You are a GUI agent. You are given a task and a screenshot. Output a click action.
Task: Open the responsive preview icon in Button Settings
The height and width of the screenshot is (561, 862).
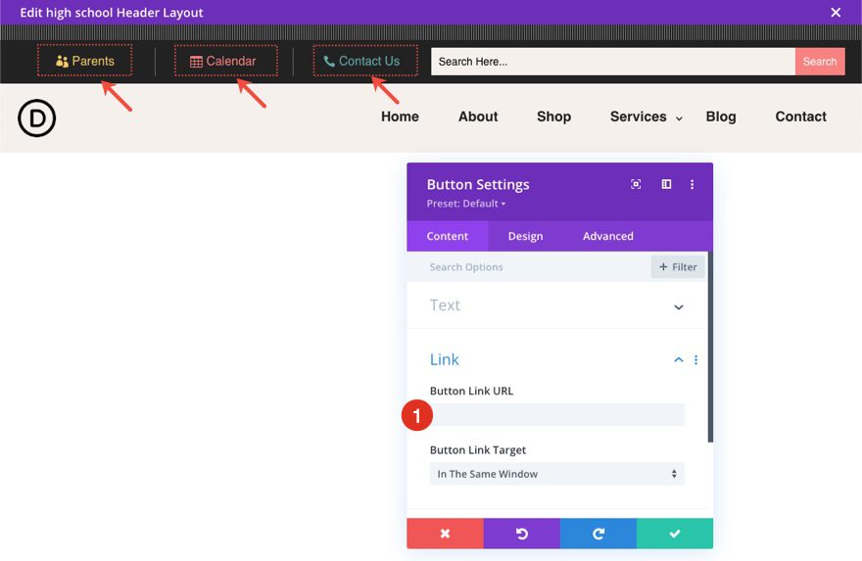(636, 184)
